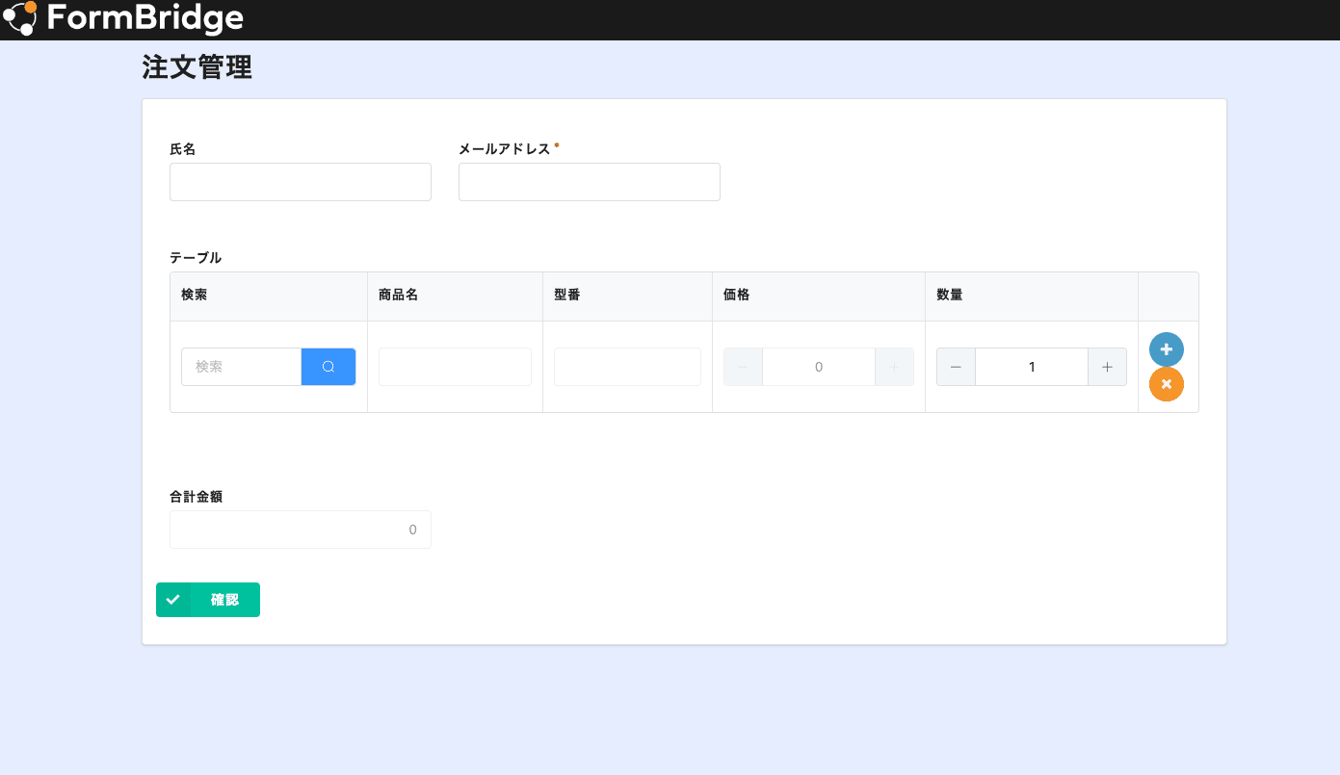The width and height of the screenshot is (1340, 775).
Task: Click the 数量 value field showing 1
Action: 1032,367
